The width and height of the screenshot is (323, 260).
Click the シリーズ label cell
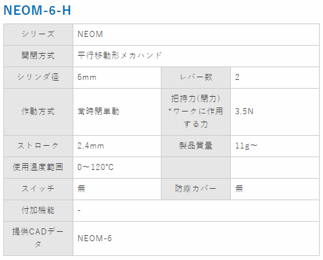[x=38, y=34]
